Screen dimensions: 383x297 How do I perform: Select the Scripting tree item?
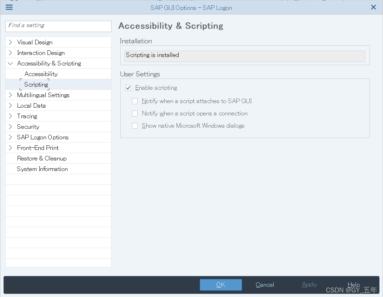(x=35, y=84)
